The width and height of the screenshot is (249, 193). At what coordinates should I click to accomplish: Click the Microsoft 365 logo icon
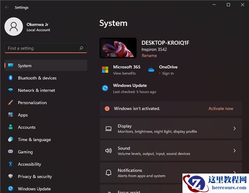(x=105, y=70)
